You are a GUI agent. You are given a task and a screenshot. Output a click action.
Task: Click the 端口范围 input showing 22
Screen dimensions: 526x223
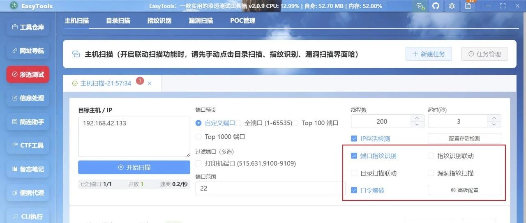pyautogui.click(x=270, y=188)
